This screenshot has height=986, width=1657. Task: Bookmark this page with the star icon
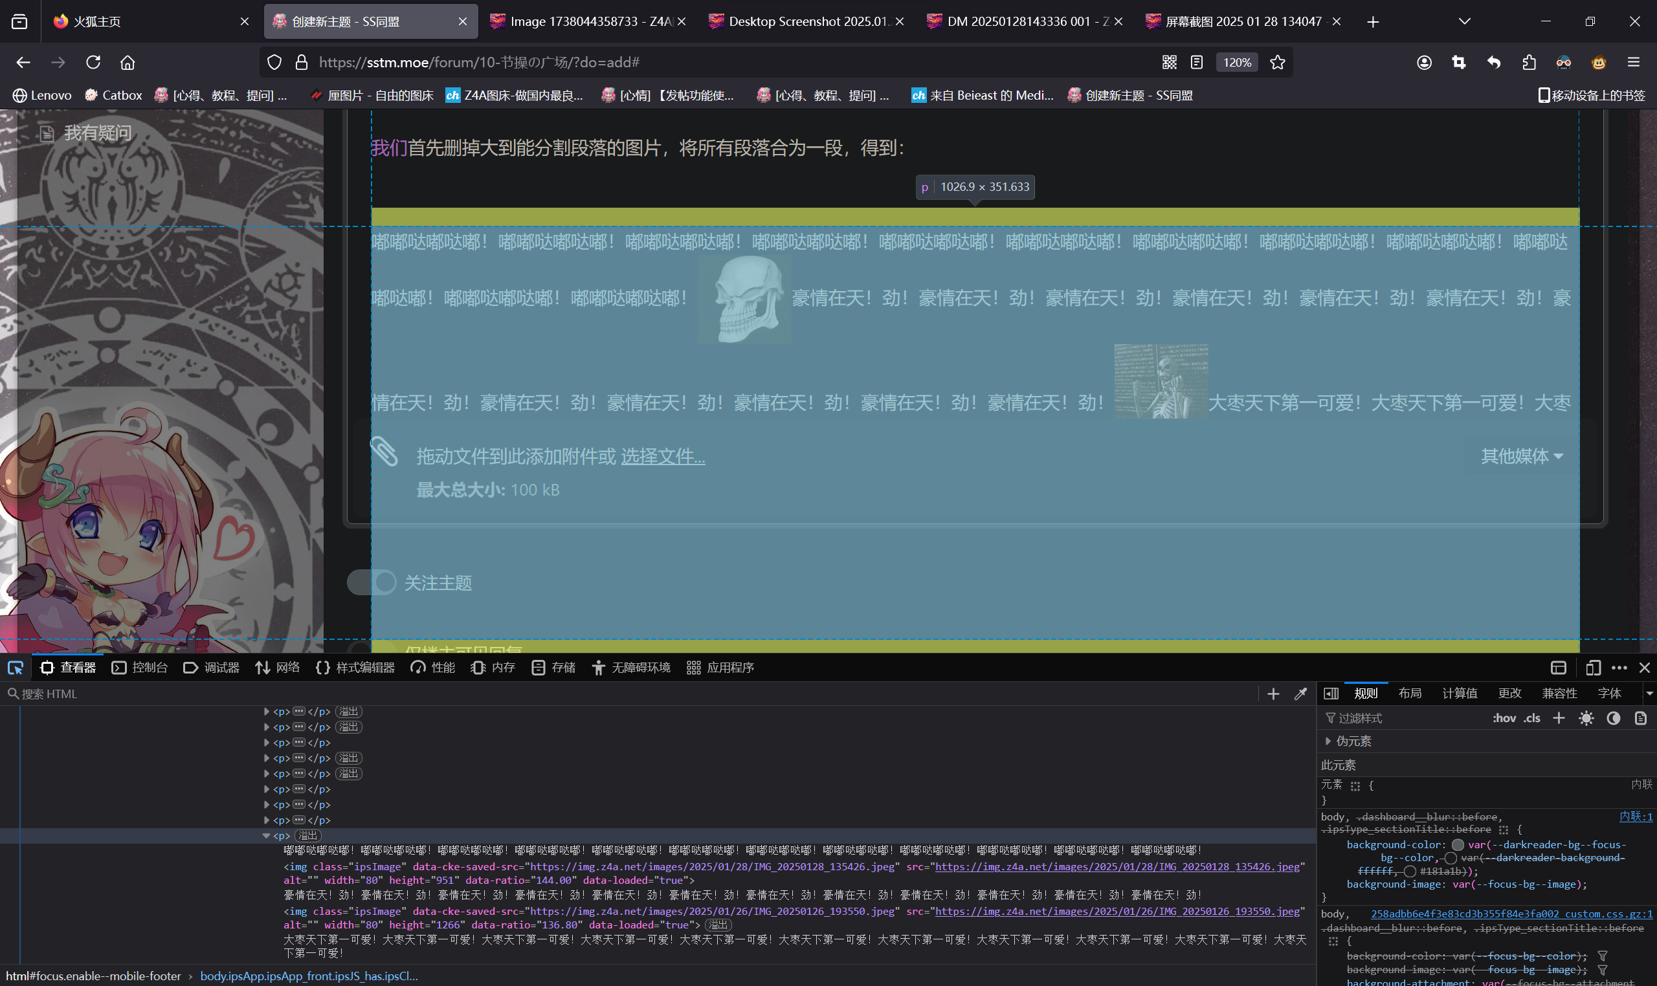(1277, 63)
